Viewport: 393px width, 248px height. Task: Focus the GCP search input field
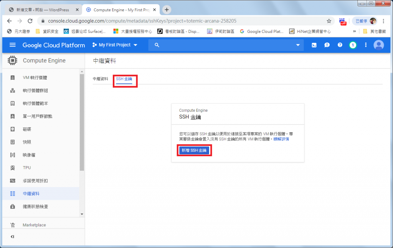[226, 45]
